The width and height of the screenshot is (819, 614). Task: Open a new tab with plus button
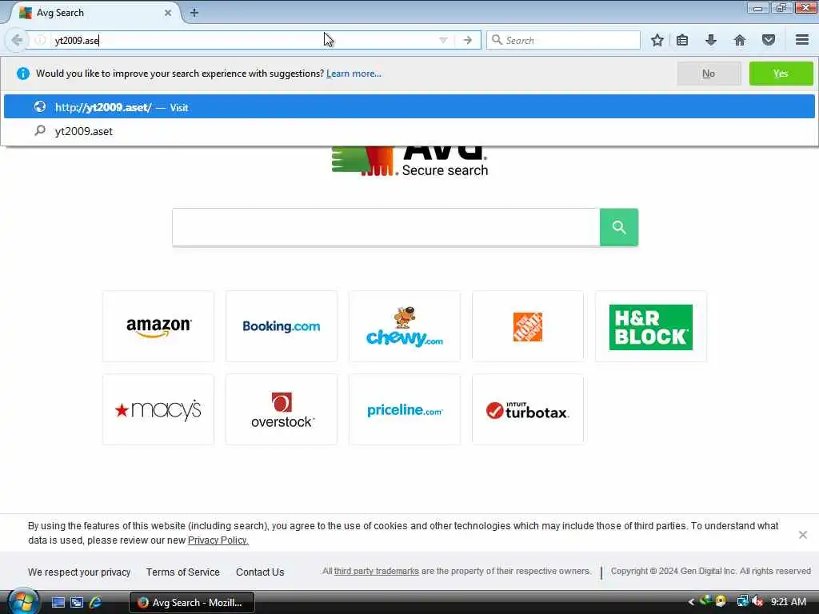[x=194, y=13]
